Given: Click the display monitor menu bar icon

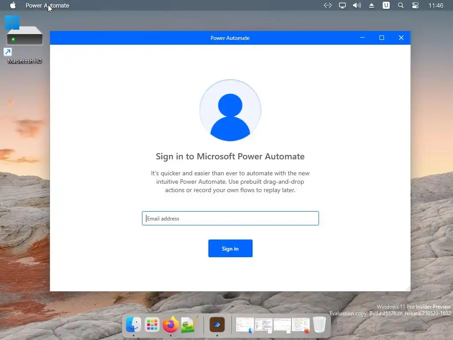Looking at the screenshot, I should [342, 5].
